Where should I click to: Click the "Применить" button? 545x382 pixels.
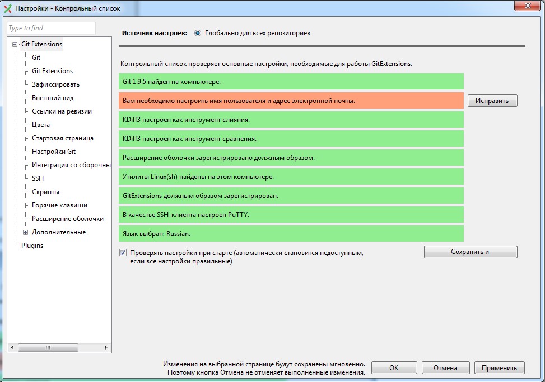tap(499, 367)
